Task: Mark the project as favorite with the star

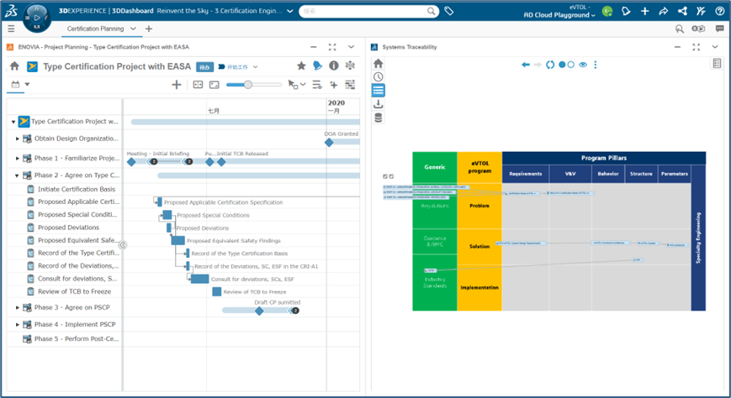Action: coord(301,65)
